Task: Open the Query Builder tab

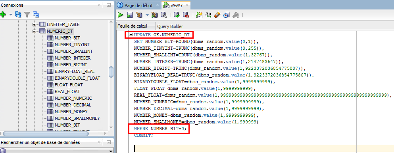Action: coord(170,26)
